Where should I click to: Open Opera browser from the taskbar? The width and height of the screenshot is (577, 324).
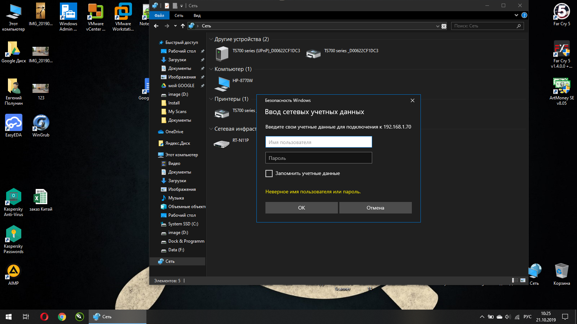pos(44,317)
